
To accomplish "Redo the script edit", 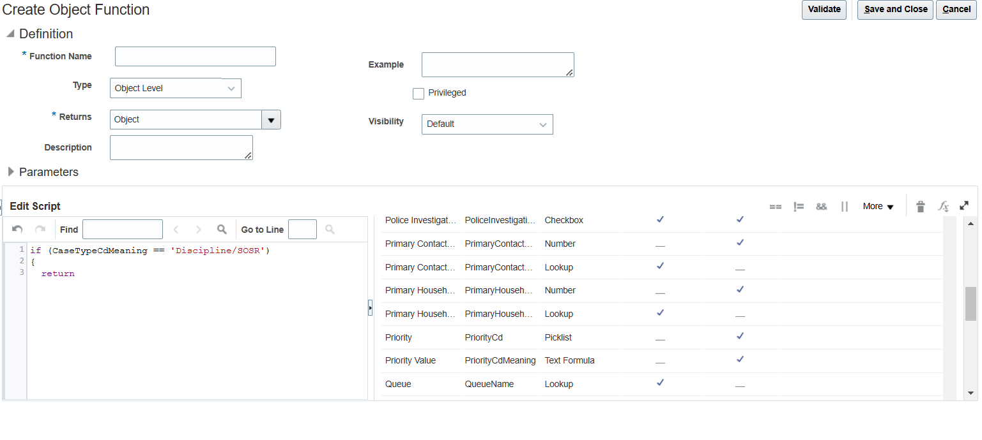I will 38,229.
